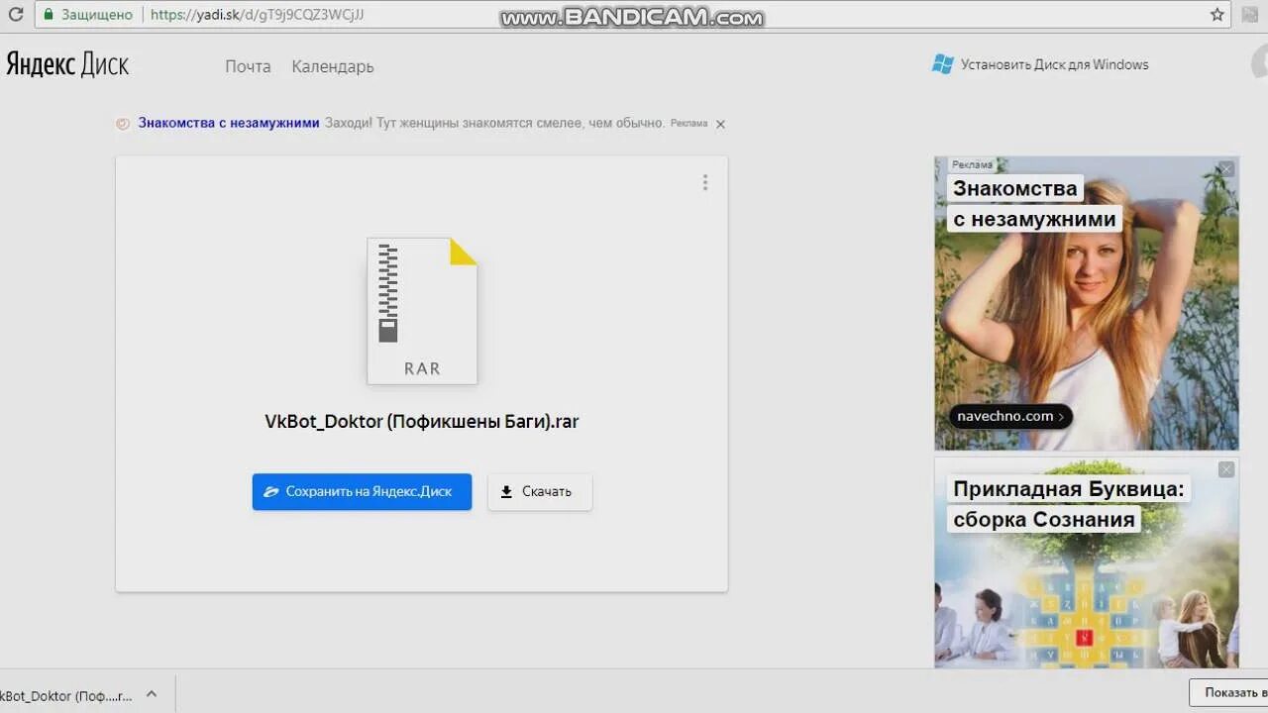The width and height of the screenshot is (1268, 713).
Task: Click the Скачать download button
Action: [x=540, y=491]
